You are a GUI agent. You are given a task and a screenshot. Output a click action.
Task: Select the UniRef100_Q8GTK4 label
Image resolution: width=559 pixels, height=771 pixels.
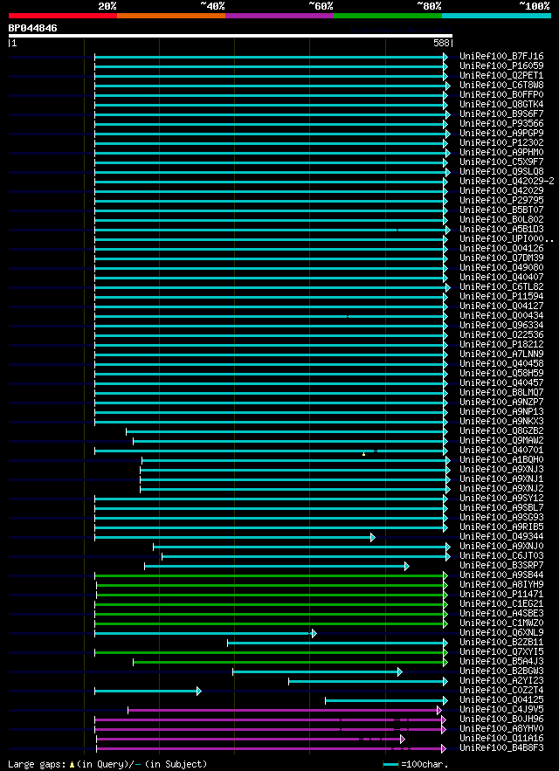[x=501, y=105]
